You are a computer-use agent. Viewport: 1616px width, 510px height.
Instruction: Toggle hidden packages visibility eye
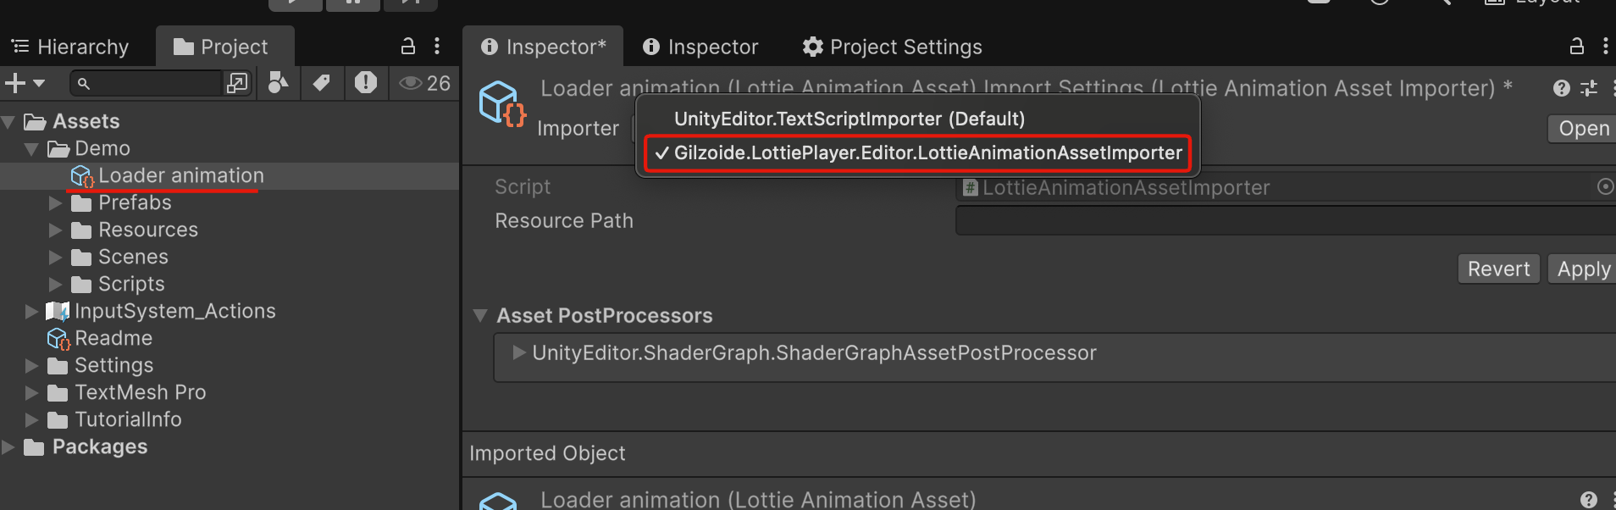(412, 83)
